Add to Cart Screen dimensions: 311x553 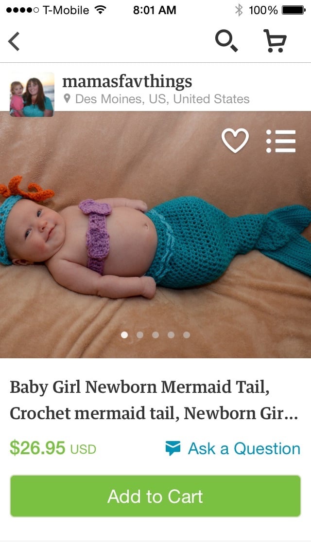[155, 496]
